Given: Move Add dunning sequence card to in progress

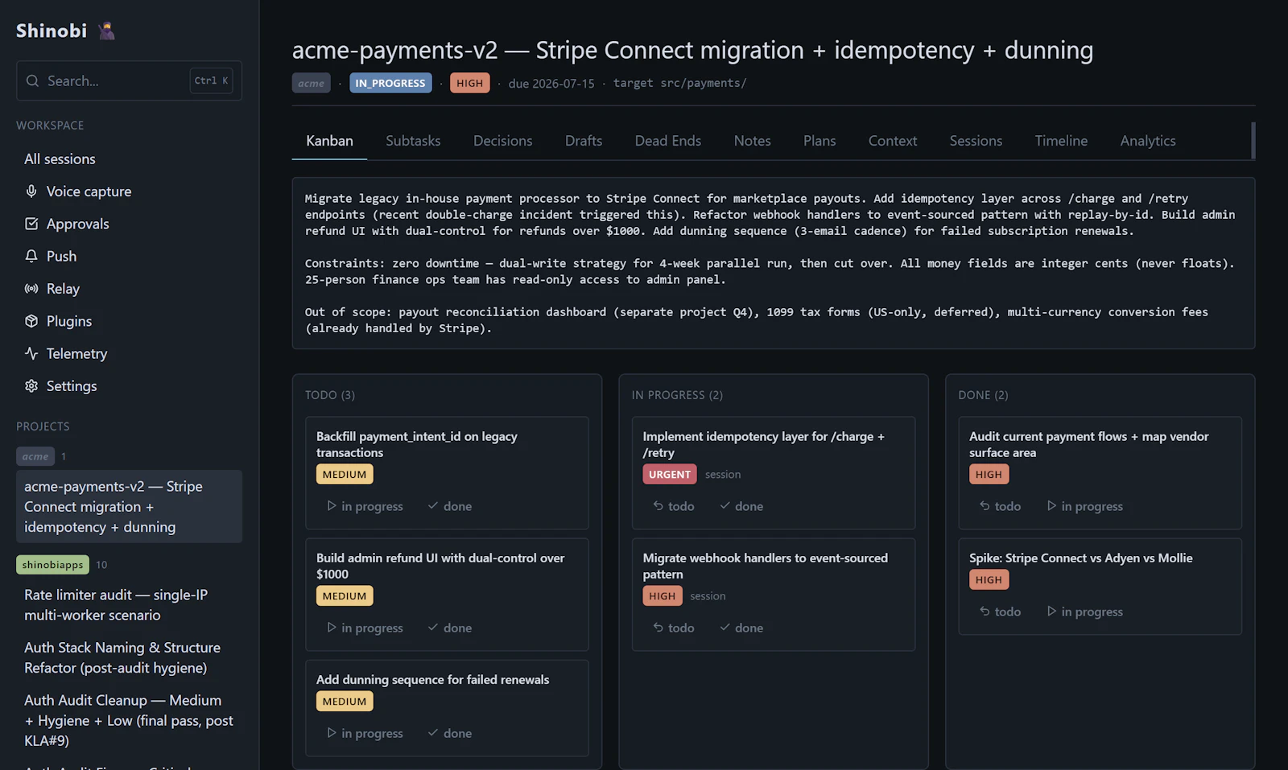Looking at the screenshot, I should click(365, 733).
